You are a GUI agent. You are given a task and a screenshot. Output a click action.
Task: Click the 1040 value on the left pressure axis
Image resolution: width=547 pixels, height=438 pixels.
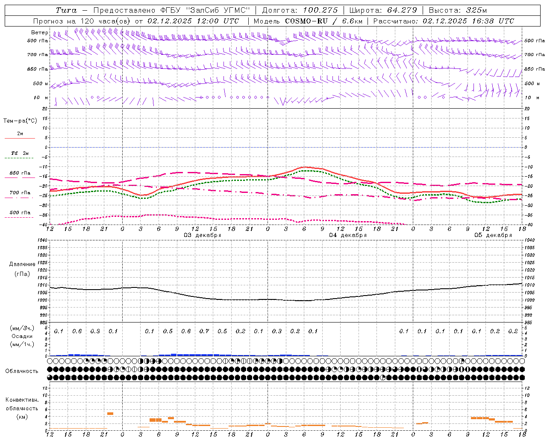42,240
